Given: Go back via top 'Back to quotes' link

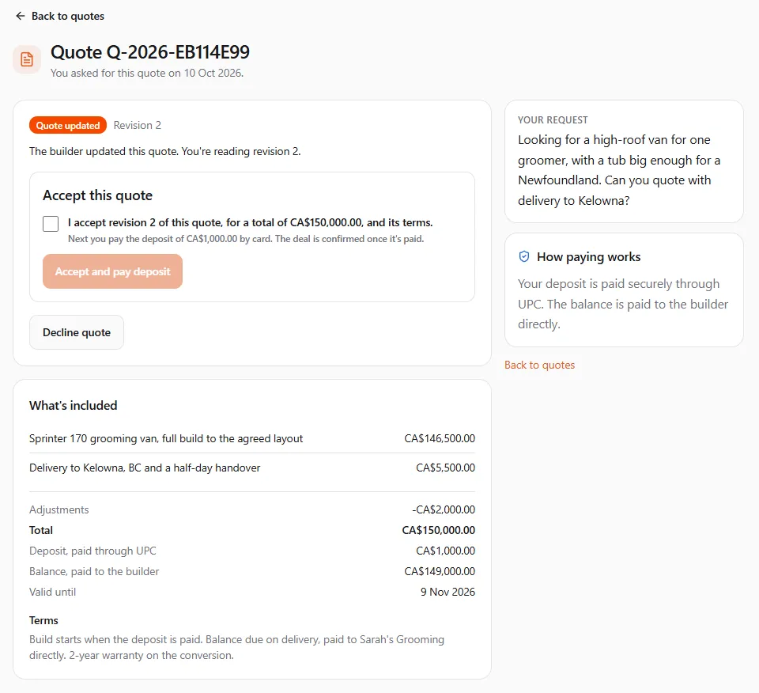Looking at the screenshot, I should 60,16.
